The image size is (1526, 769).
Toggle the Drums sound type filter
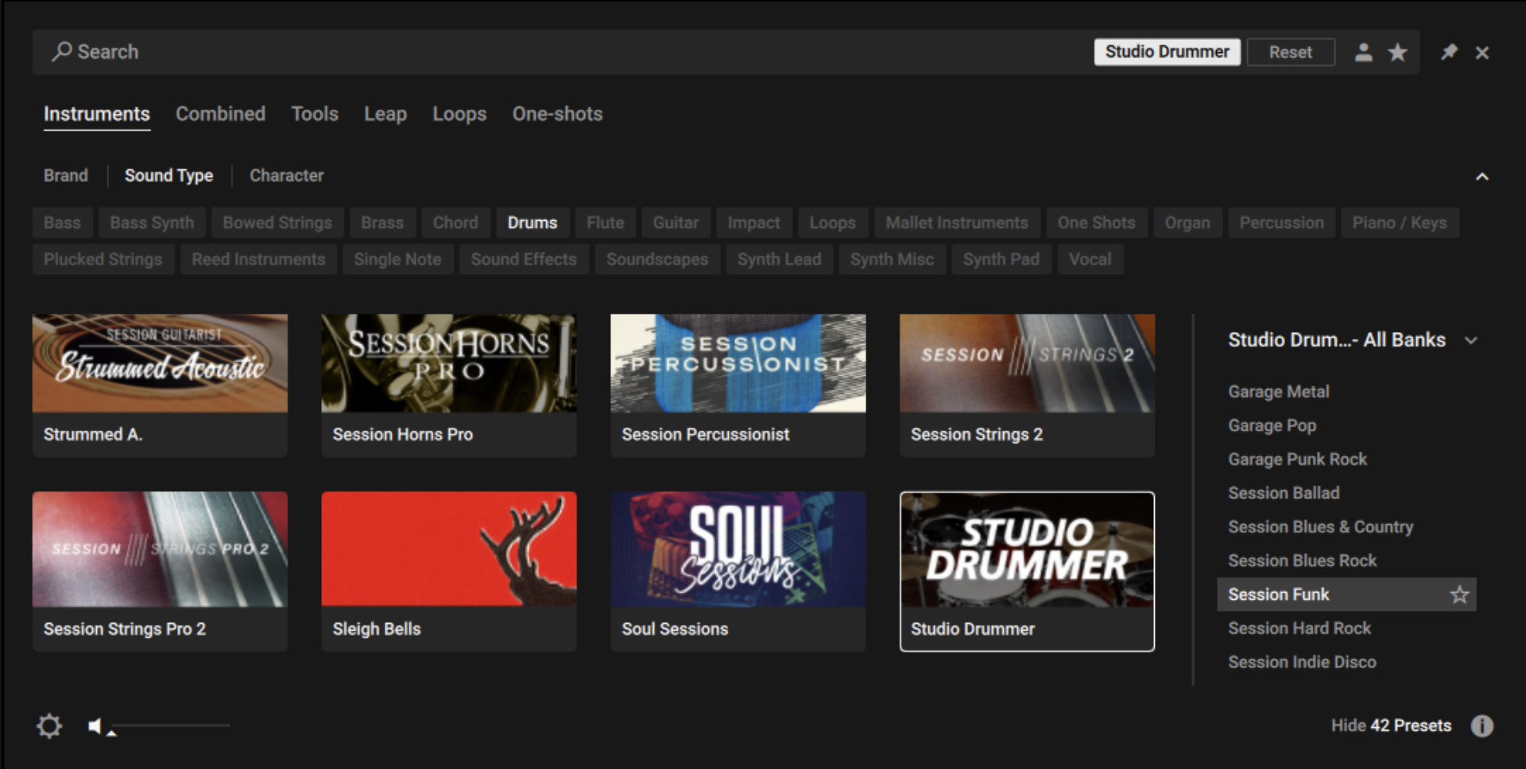(x=532, y=223)
